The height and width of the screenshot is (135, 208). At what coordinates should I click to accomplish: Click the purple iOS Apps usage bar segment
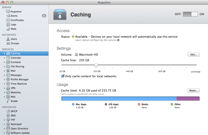[188, 99]
